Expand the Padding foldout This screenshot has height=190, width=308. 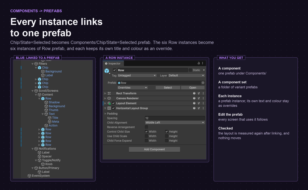pyautogui.click(x=105, y=114)
